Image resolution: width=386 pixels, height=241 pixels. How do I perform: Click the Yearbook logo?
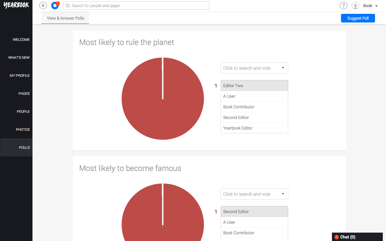16,5
